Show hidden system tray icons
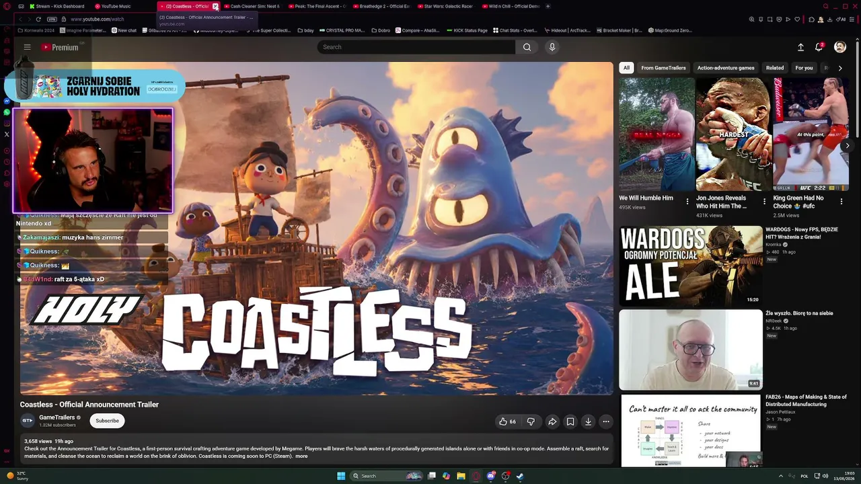861x484 pixels. click(x=780, y=476)
